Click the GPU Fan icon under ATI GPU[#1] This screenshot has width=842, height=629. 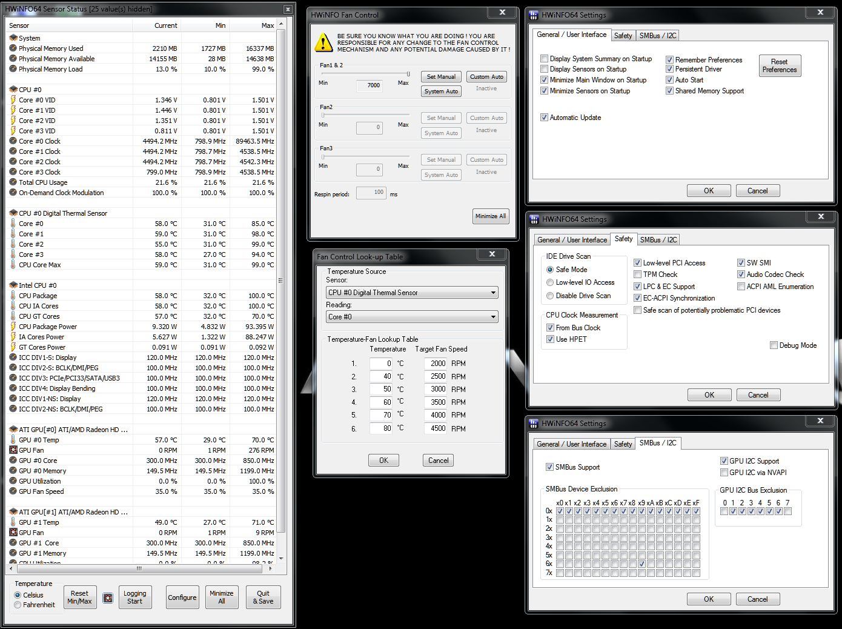tap(13, 533)
